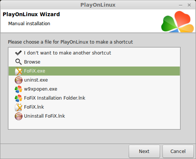Select uninst.exe from the file list
196x159 pixels.
pyautogui.click(x=94, y=80)
